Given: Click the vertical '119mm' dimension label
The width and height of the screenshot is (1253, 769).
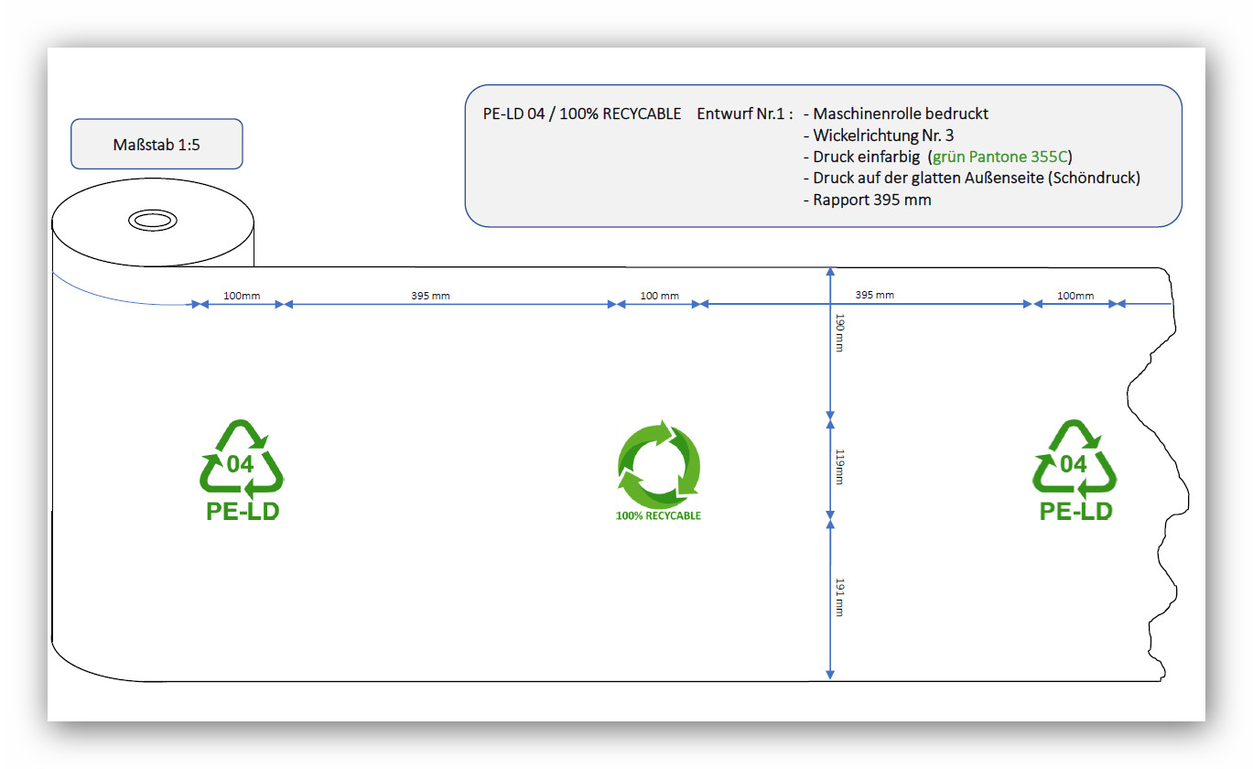Looking at the screenshot, I should point(839,466).
